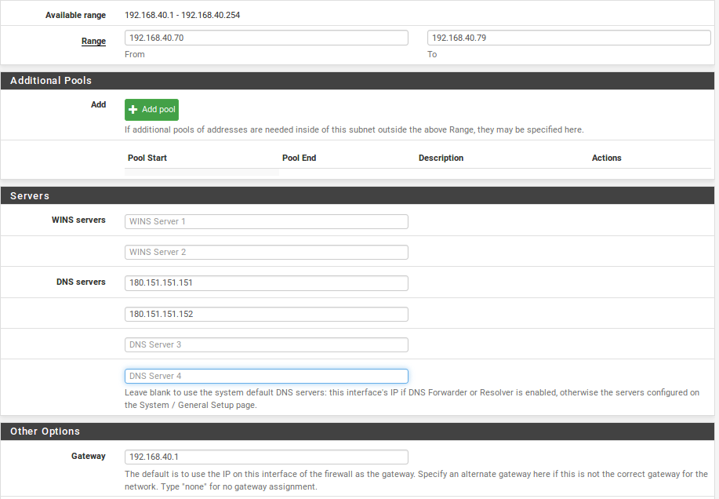719x499 pixels.
Task: Click the underlined Range label
Action: coord(93,41)
